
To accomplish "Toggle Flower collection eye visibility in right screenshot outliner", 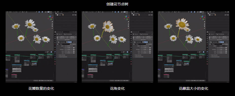I will click(x=227, y=15).
